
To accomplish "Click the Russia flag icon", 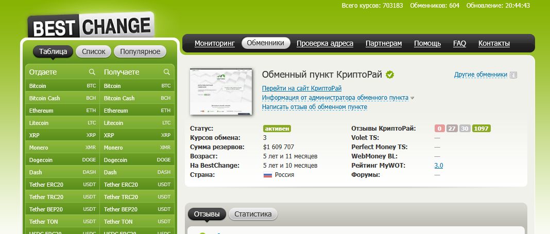I will coord(267,175).
